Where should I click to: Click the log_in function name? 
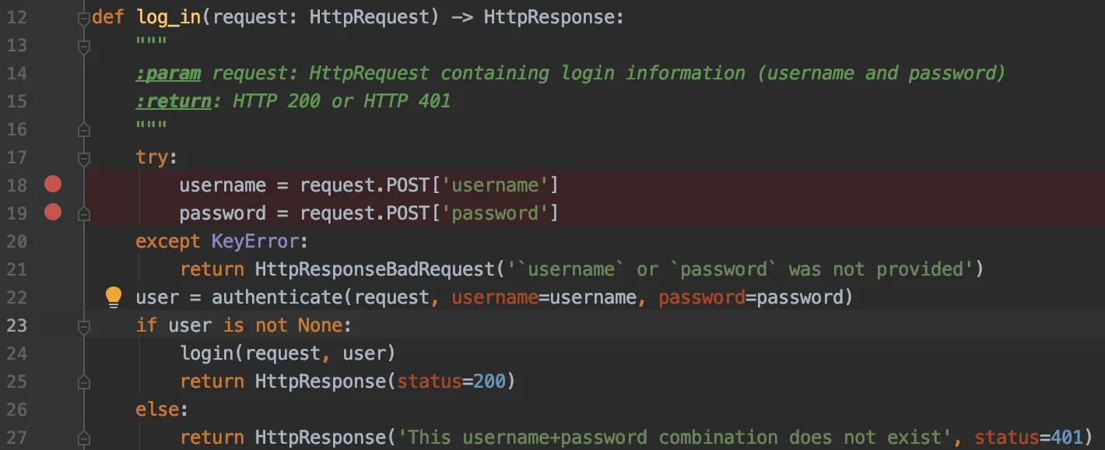click(x=169, y=17)
